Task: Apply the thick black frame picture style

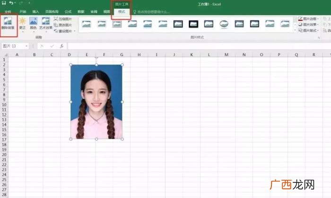Action: pos(193,24)
